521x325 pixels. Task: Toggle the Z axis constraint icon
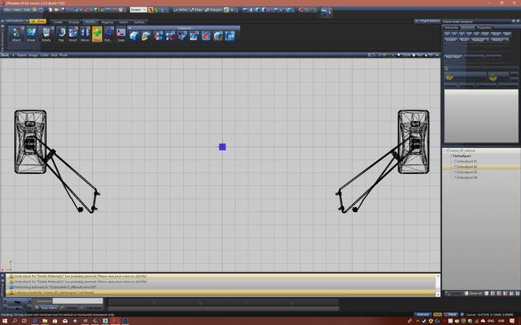coord(163,10)
